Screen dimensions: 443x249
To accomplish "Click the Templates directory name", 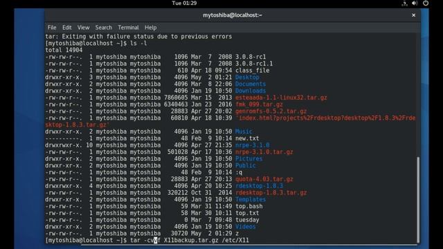I will point(251,199).
